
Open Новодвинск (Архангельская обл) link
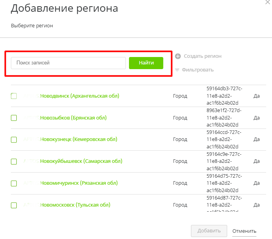click(79, 96)
